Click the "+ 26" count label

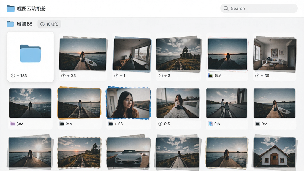tap(119, 124)
